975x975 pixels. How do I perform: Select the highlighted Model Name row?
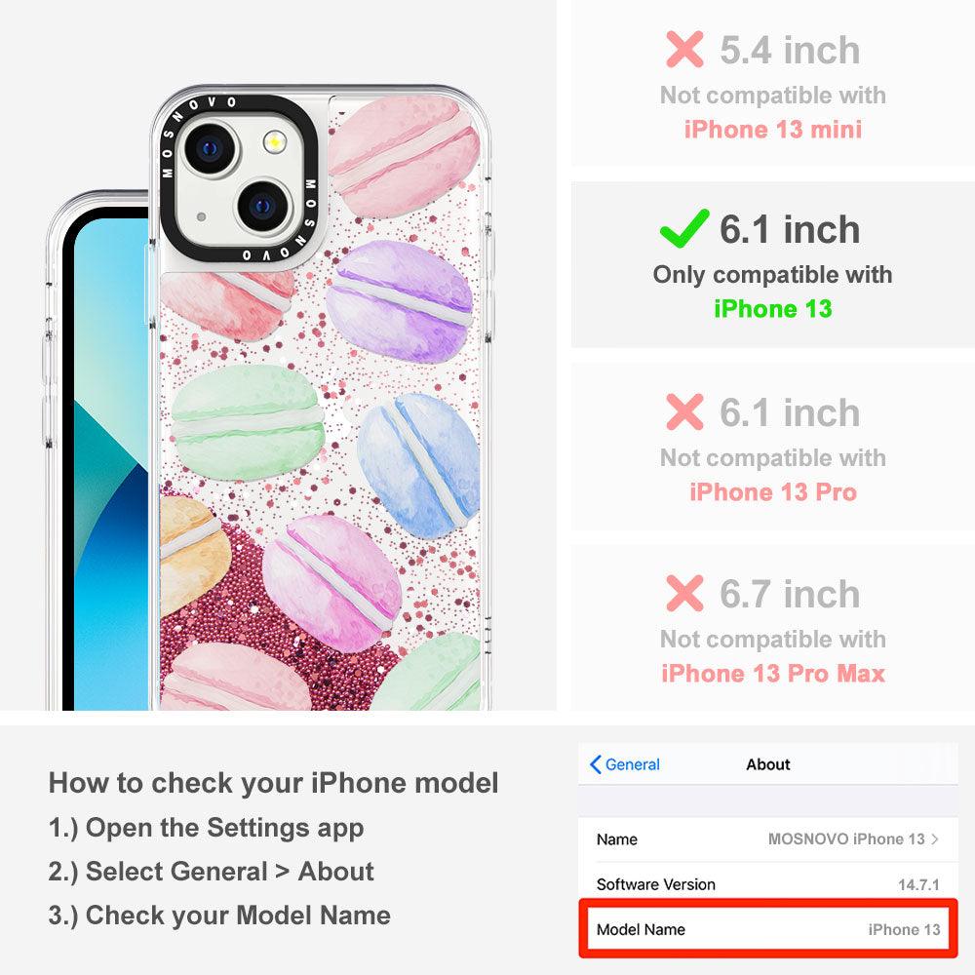point(768,929)
